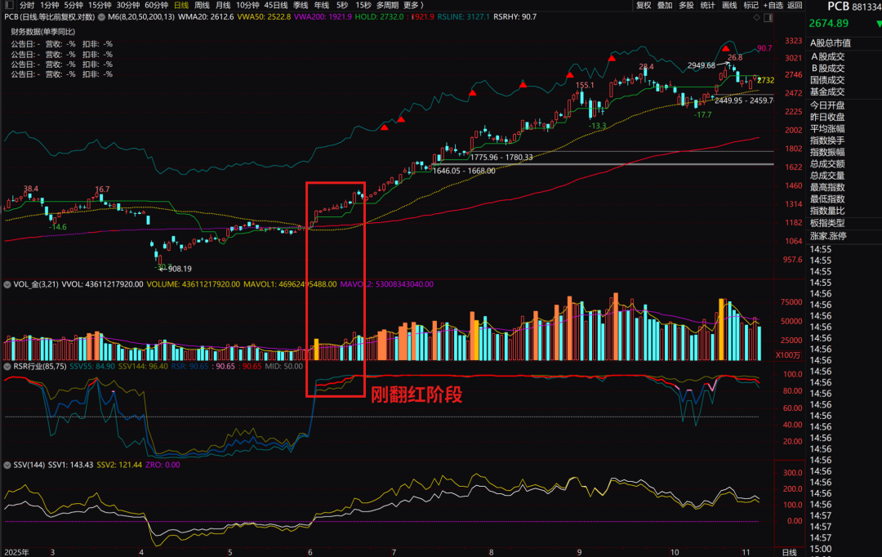882x557 pixels.
Task: Switch to the 15秒 period
Action: pos(363,5)
